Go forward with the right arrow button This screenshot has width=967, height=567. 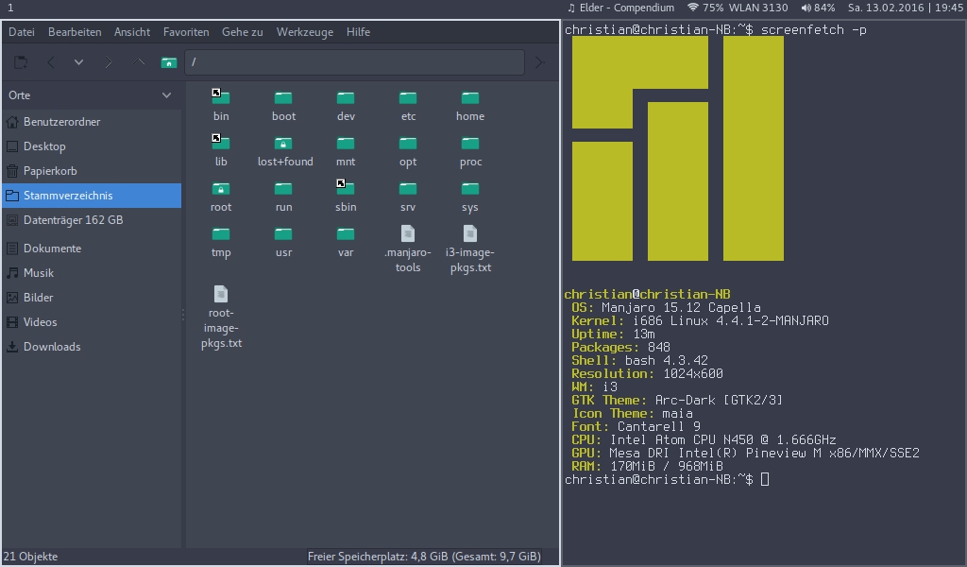109,62
